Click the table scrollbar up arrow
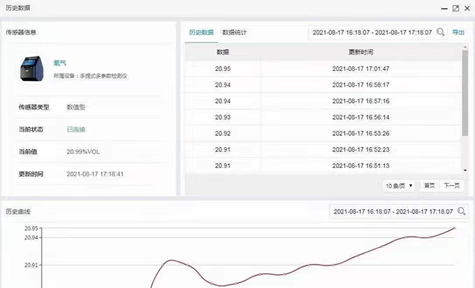Viewport: 475px width, 288px height. click(465, 47)
